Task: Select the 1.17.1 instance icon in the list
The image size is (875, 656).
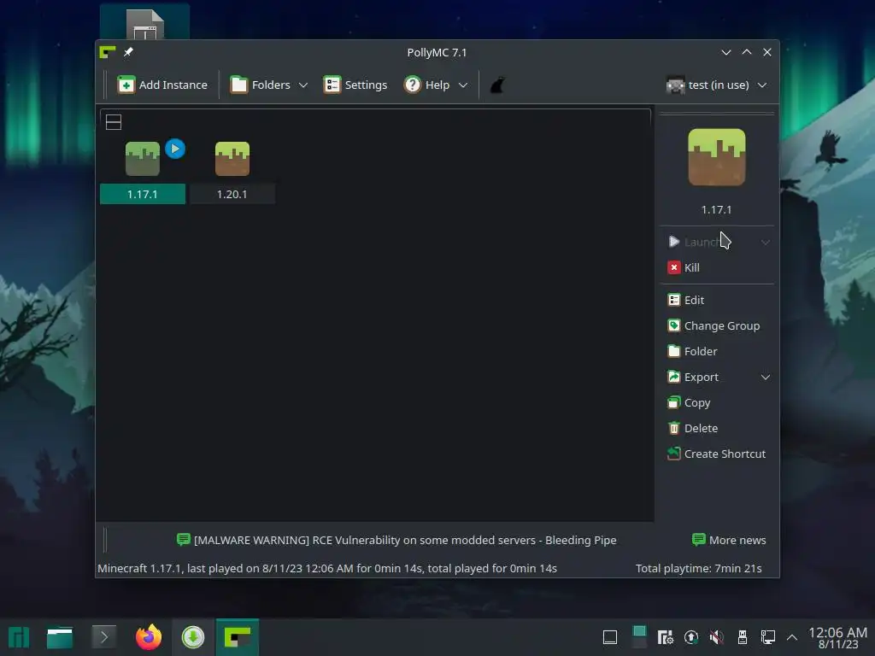Action: point(143,159)
